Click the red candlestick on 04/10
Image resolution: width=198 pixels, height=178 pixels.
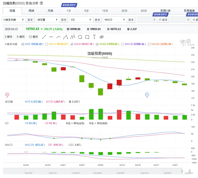coord(110,86)
